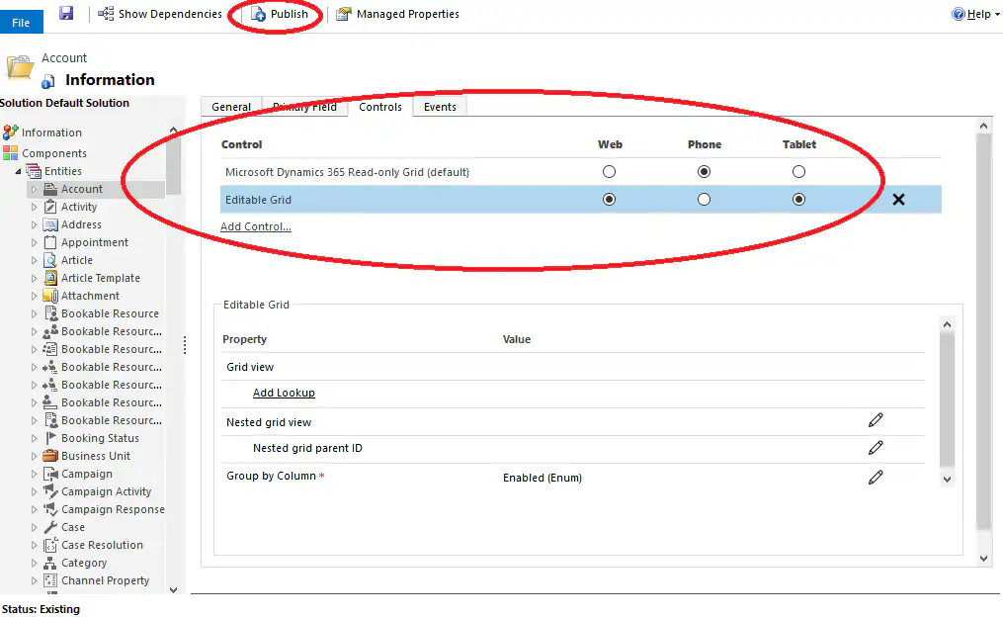The height and width of the screenshot is (618, 1003).
Task: Edit the Nested grid view property pencil
Action: 876,419
